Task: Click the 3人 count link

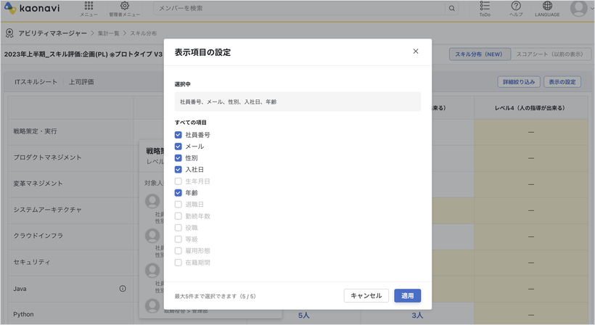Action: [417, 316]
